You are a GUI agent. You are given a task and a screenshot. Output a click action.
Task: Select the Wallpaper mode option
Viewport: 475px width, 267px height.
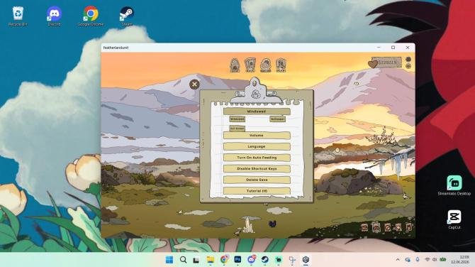click(277, 119)
